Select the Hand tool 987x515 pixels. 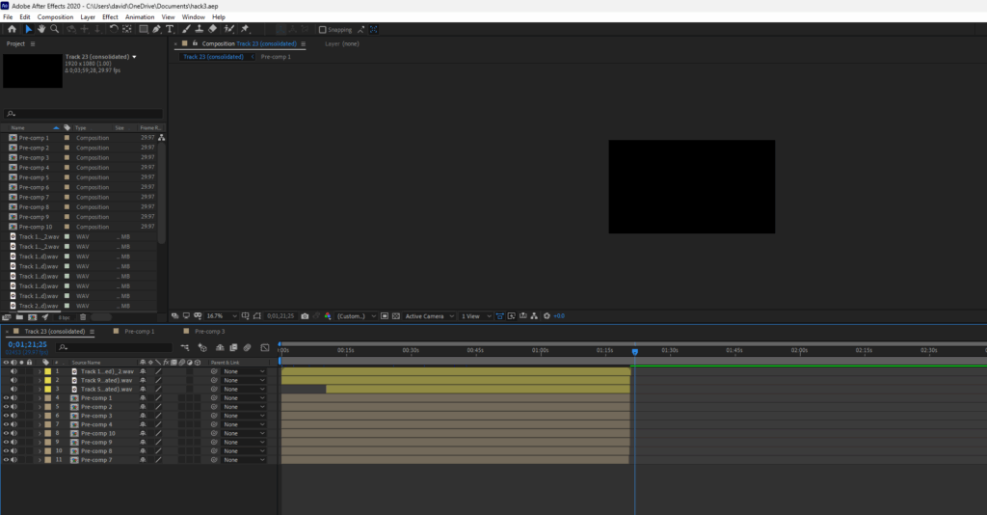pyautogui.click(x=41, y=29)
